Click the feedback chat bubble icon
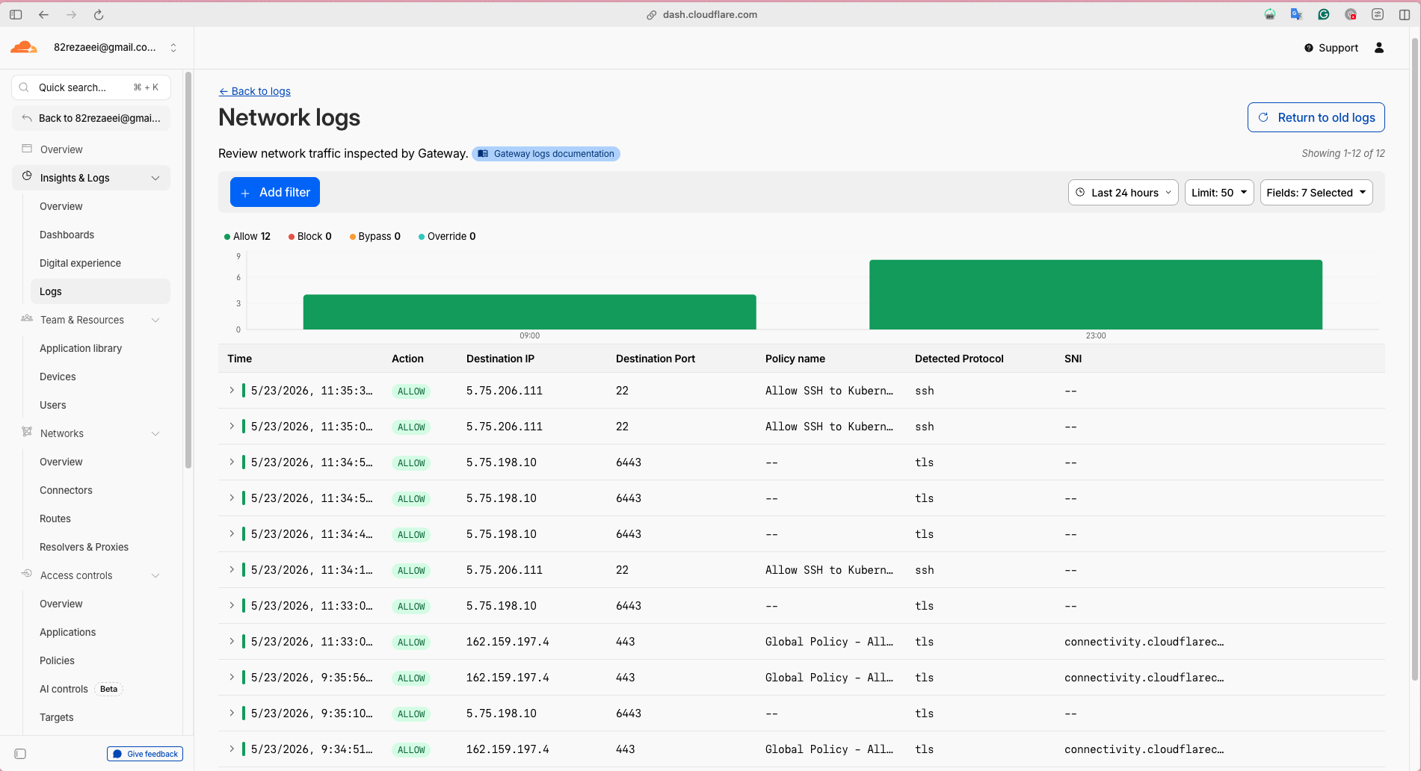 pos(117,754)
